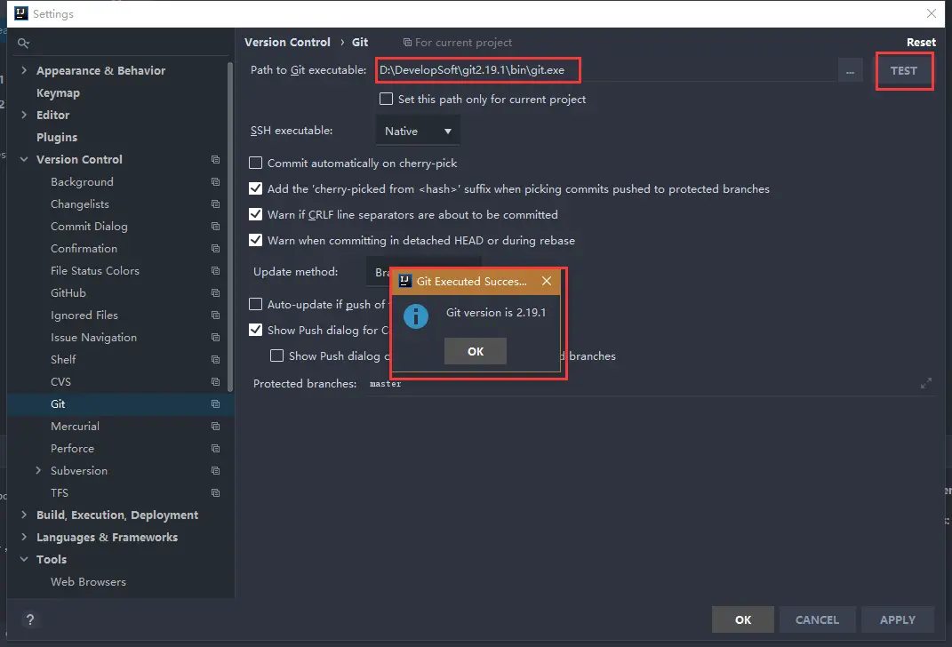
Task: Click the project-scope icon beside Mercurial
Action: [215, 426]
